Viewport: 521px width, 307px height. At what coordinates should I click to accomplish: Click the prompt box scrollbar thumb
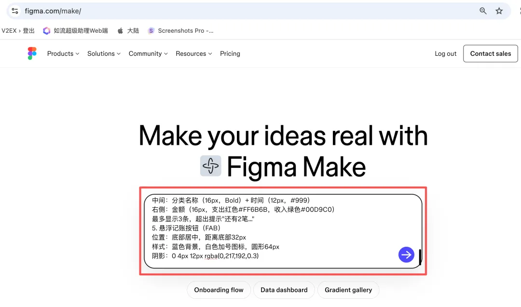420,257
